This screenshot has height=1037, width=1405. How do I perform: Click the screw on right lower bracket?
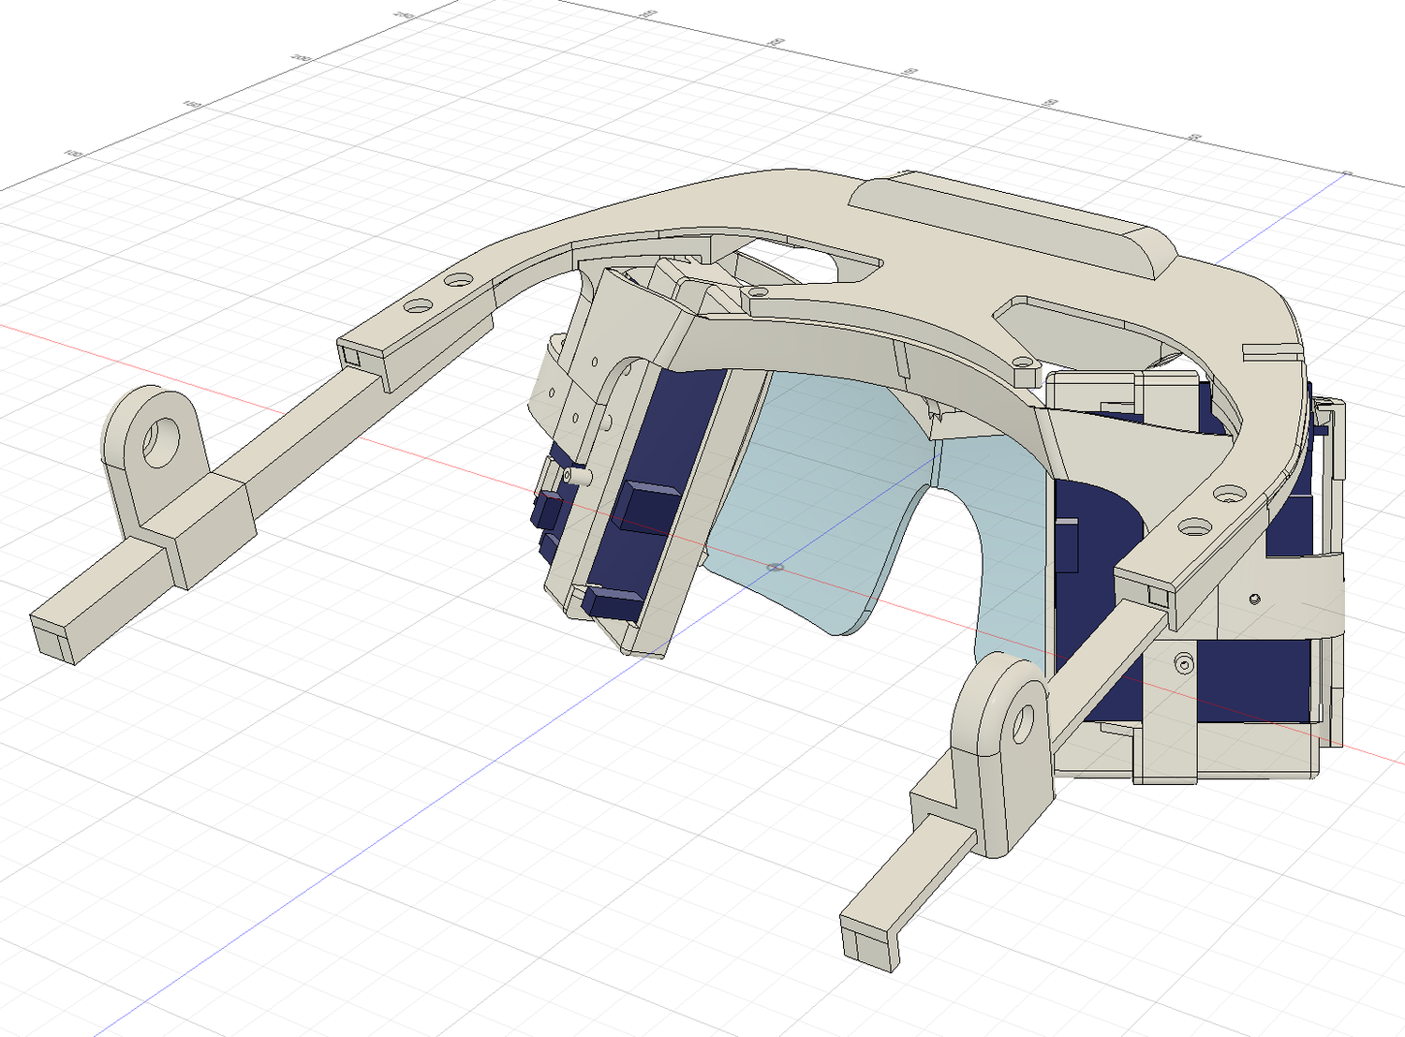tap(1186, 665)
